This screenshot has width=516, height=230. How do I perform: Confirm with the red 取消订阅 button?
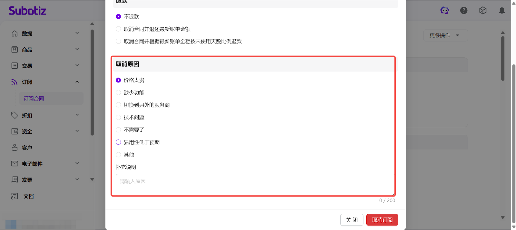pyautogui.click(x=382, y=220)
